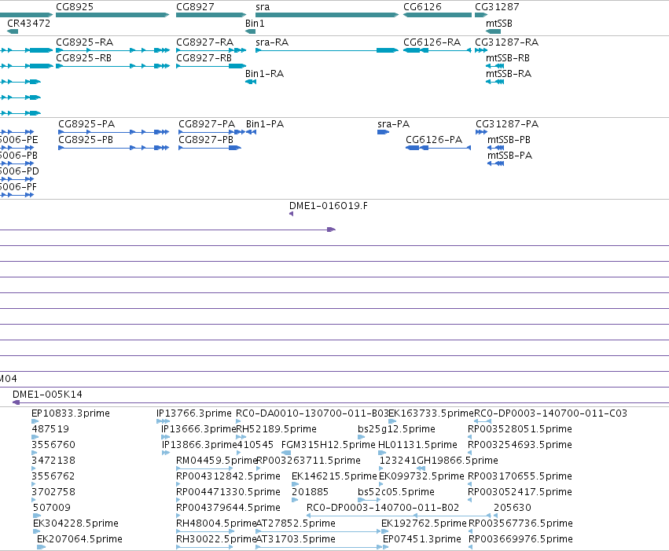The height and width of the screenshot is (551, 669).
Task: Click EST bs25g12.5prime
Action: (x=397, y=429)
